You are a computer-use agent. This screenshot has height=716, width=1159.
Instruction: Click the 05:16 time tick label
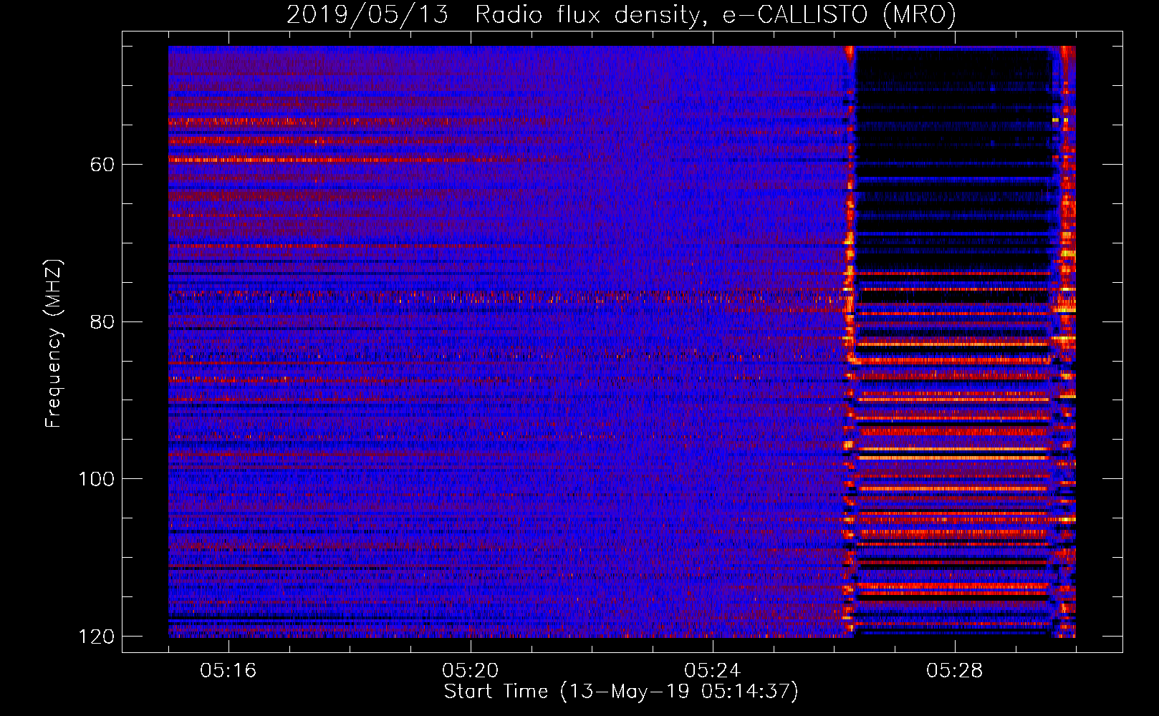pos(229,671)
